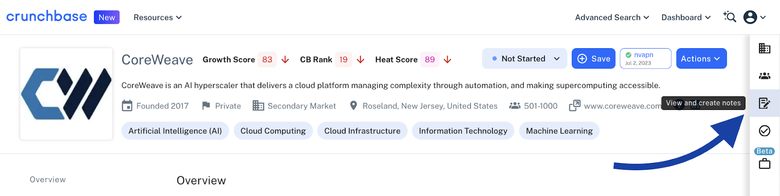Screen dimensions: 780x196
Task: Open the checkmark tasks sidebar icon
Action: [764, 131]
